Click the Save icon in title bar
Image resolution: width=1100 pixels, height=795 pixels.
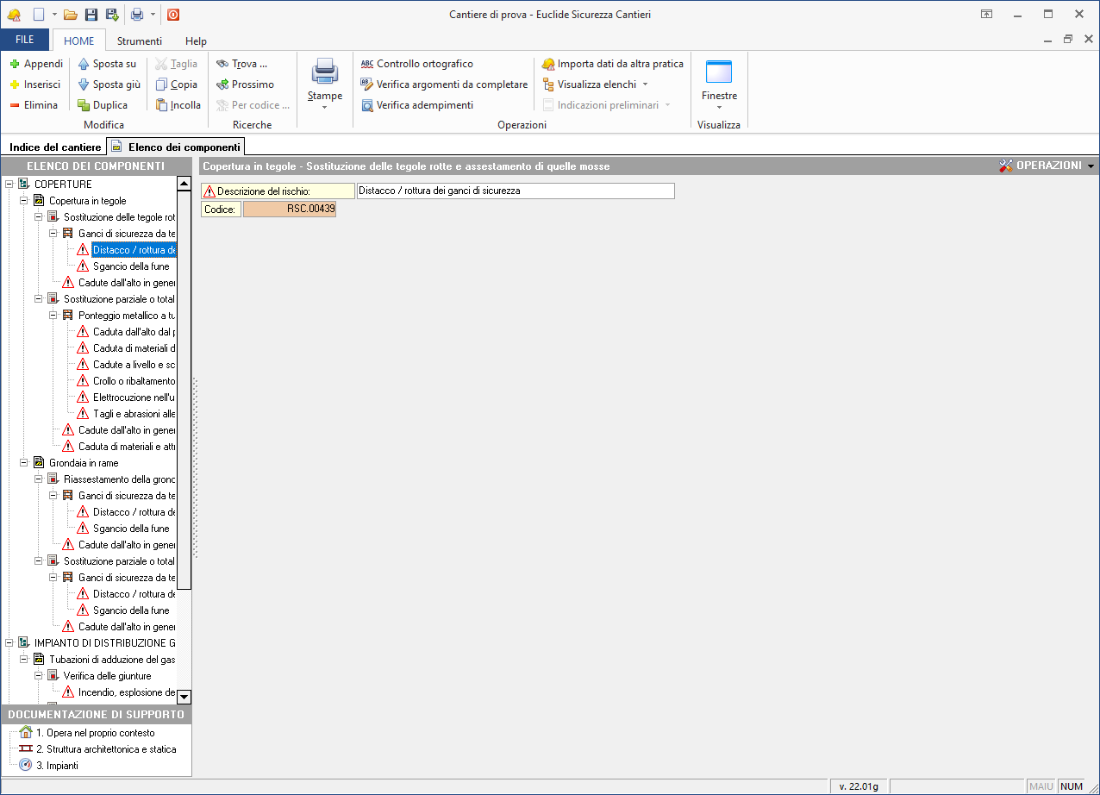click(91, 15)
